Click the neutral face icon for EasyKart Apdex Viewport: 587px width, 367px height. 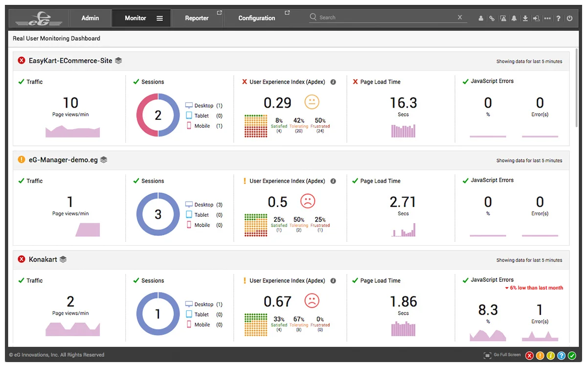pyautogui.click(x=312, y=102)
